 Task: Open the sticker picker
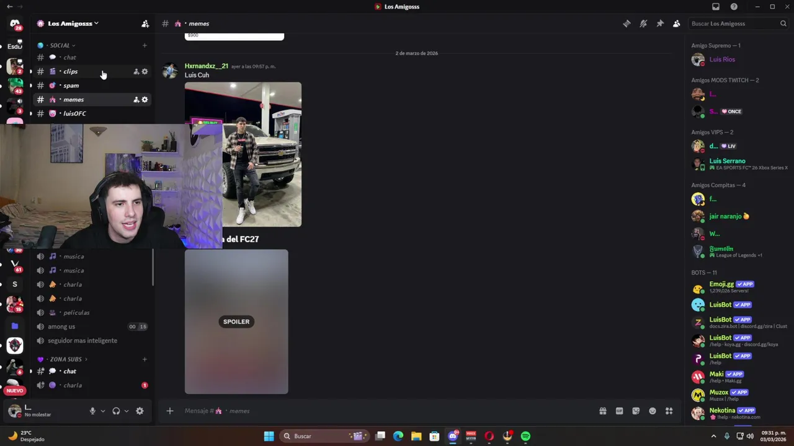[x=636, y=411]
